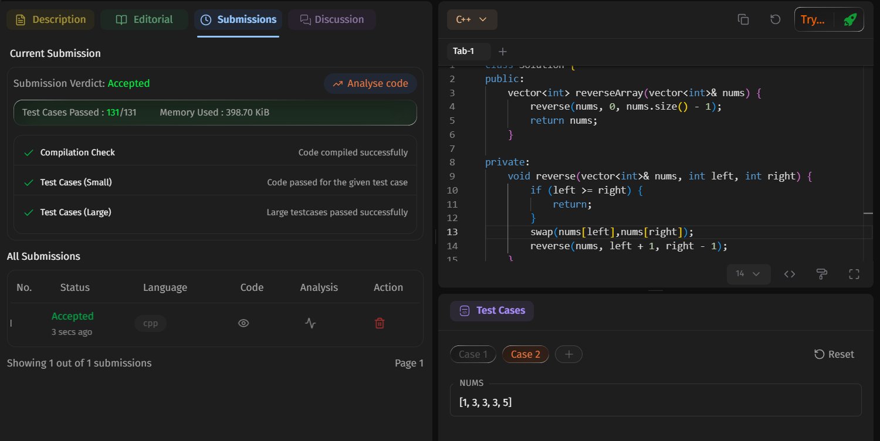Click the copy code icon
Screen dimensions: 880x441
click(743, 19)
